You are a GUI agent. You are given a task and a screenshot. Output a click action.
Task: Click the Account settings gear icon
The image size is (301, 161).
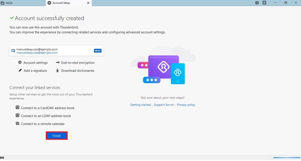[20, 62]
